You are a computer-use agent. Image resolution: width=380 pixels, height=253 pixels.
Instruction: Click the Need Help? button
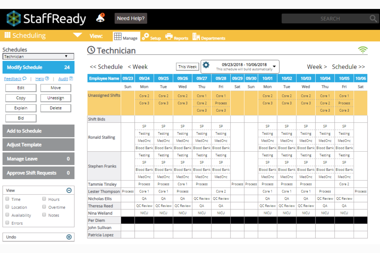[131, 18]
